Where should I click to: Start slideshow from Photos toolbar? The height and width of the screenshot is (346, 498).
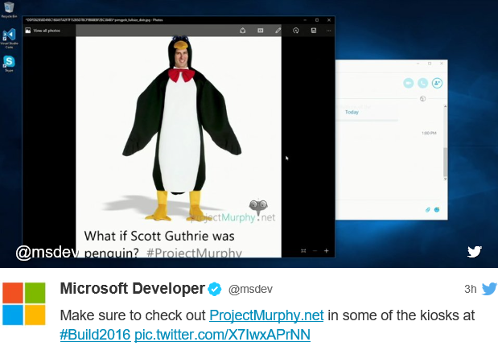[x=261, y=31]
